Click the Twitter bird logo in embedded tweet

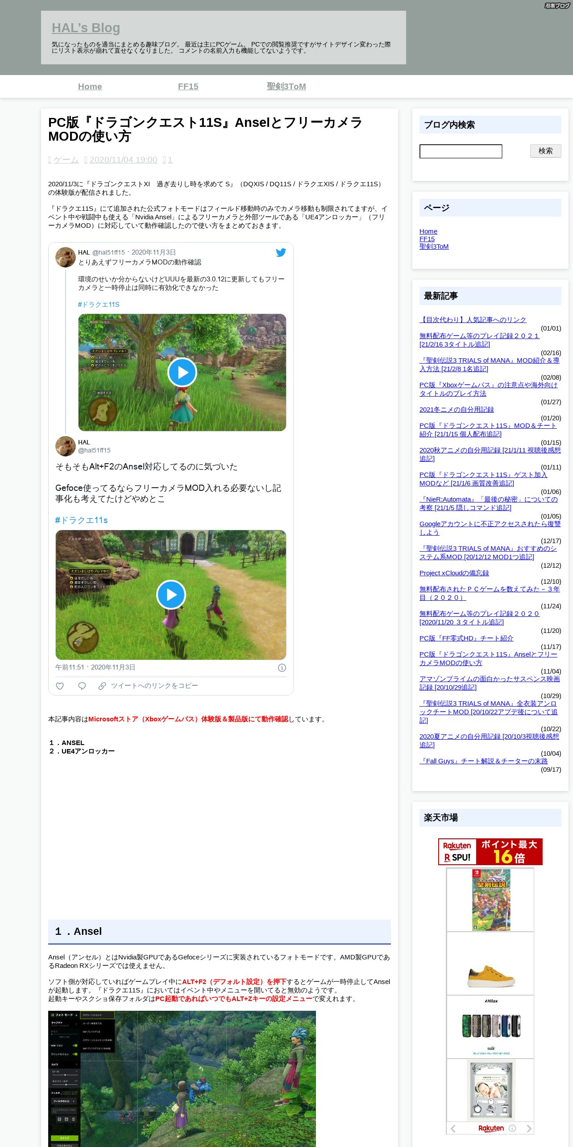point(281,252)
